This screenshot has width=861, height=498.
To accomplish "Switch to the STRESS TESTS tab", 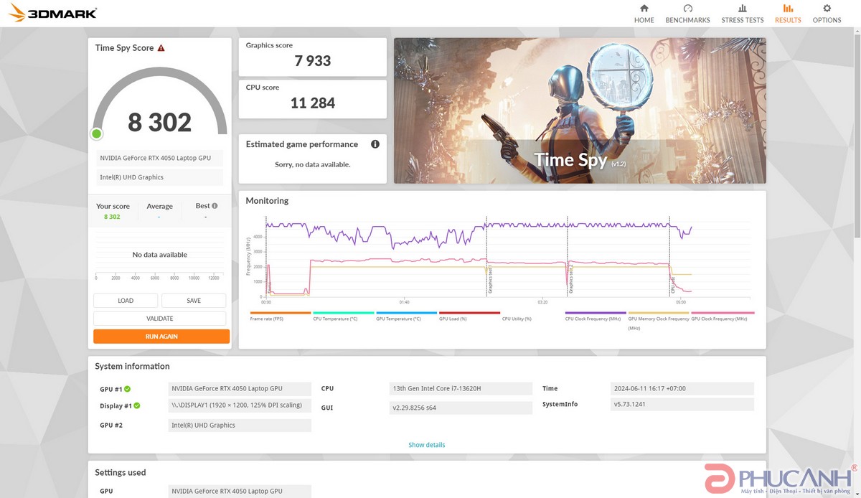I will [x=743, y=14].
